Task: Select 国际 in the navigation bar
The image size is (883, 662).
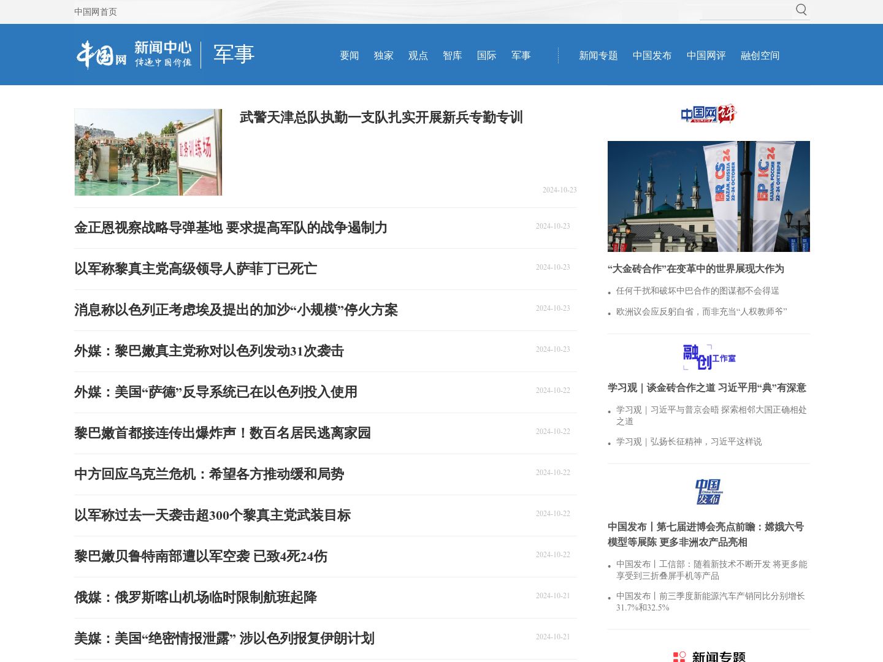Action: pos(487,56)
